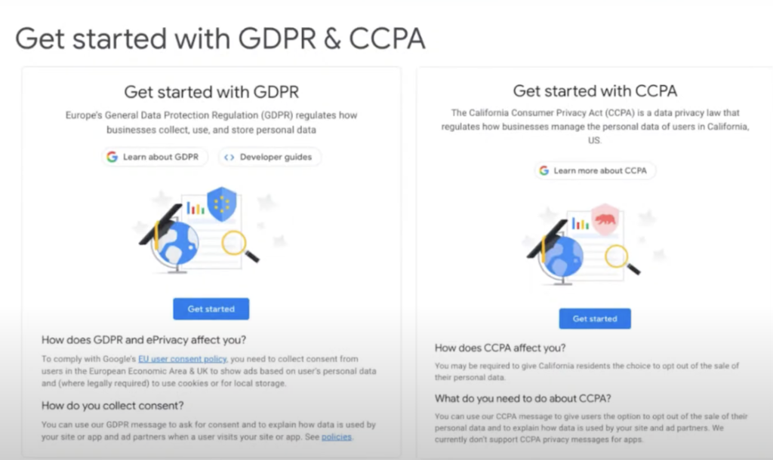773x460 pixels.
Task: Click the Google logo beside Learn about GDPR
Action: 112,157
